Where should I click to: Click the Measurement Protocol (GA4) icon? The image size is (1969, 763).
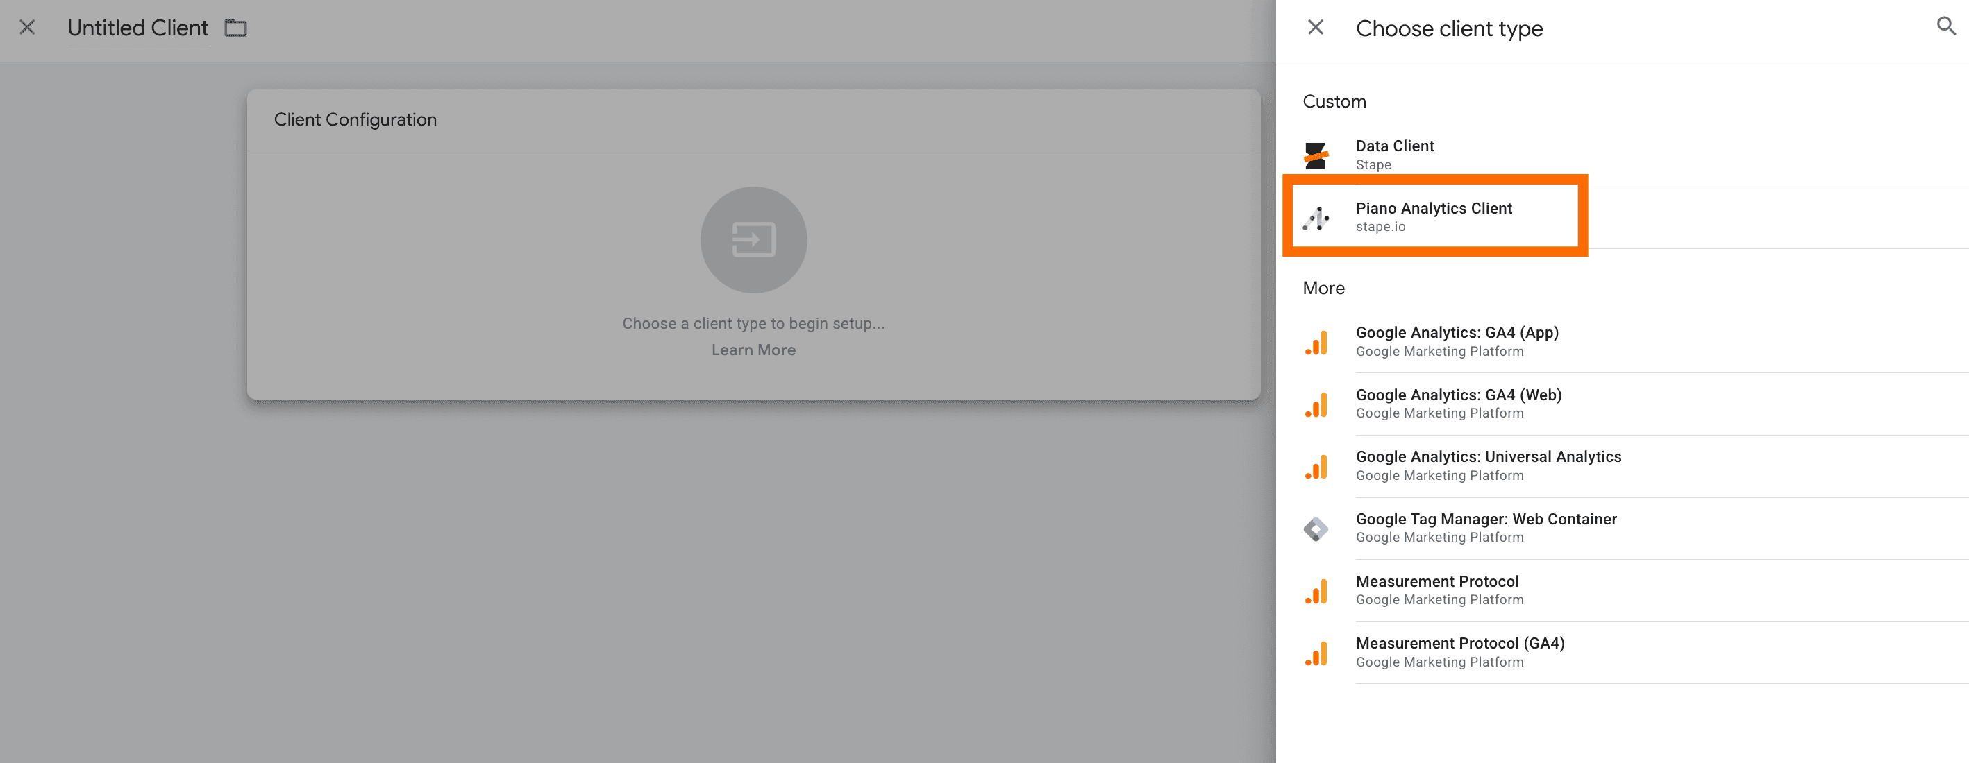1316,651
